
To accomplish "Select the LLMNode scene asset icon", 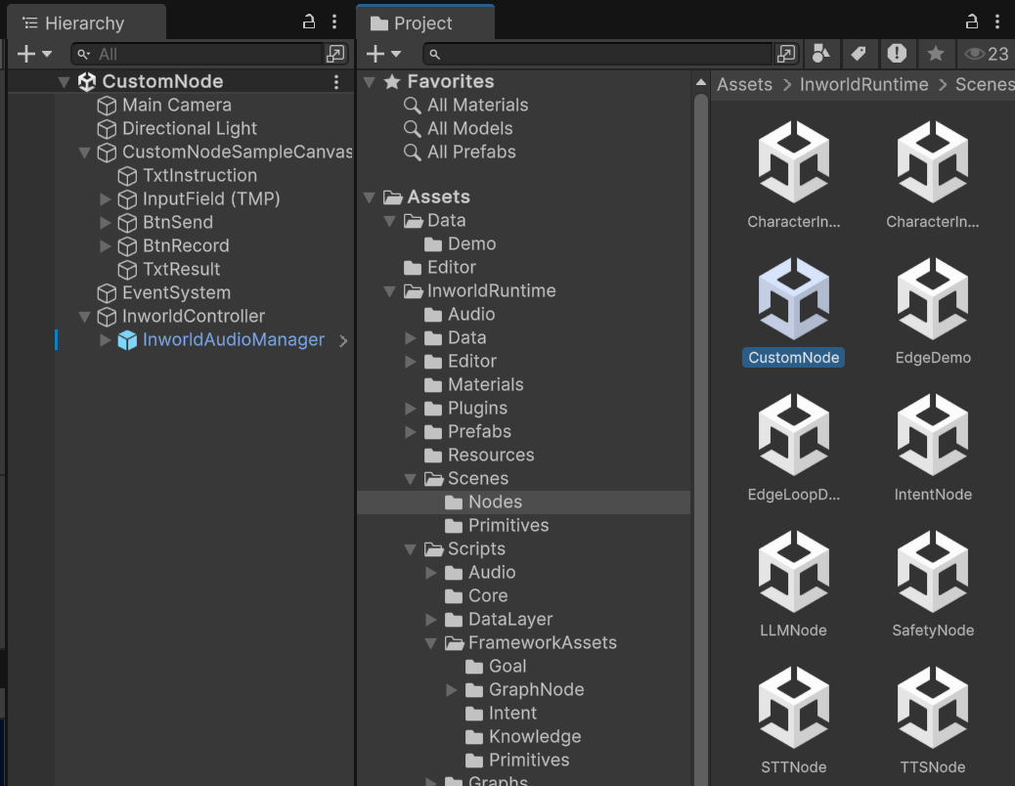I will coord(793,572).
